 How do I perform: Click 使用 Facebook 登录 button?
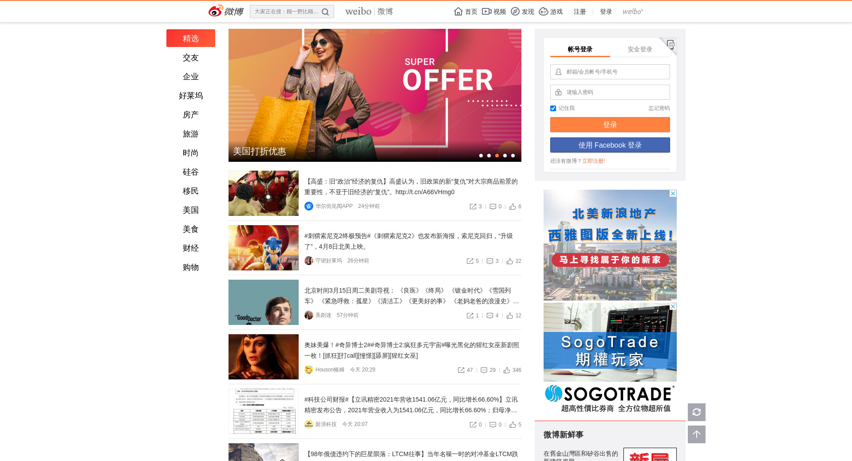[610, 145]
